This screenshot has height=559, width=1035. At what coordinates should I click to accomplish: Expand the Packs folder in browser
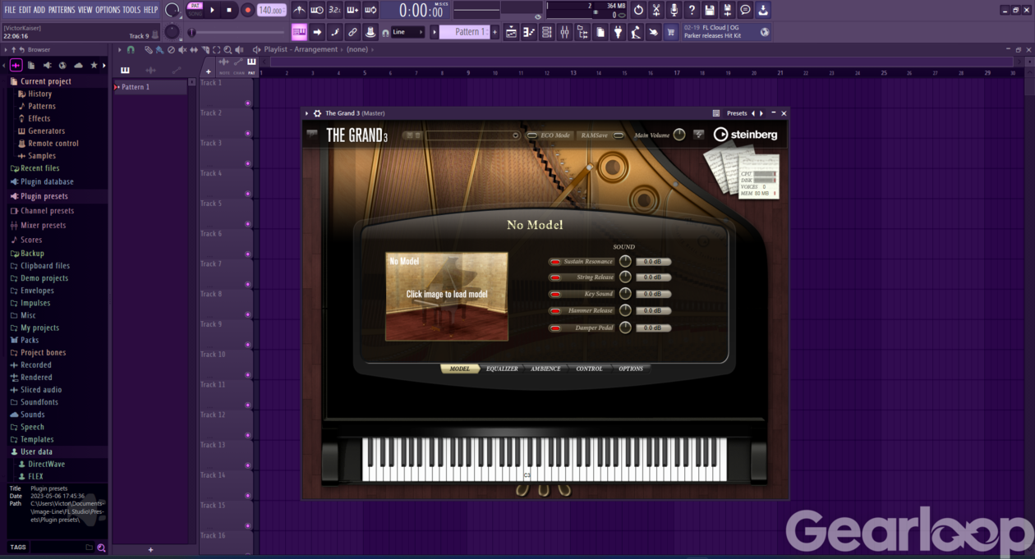click(x=30, y=340)
